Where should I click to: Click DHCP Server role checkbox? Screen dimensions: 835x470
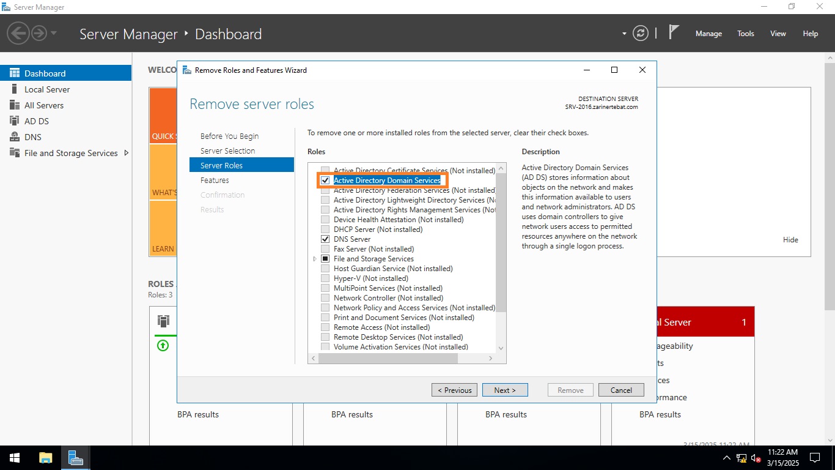pos(325,229)
